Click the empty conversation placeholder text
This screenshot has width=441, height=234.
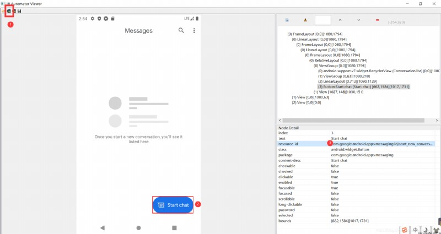[x=139, y=139]
